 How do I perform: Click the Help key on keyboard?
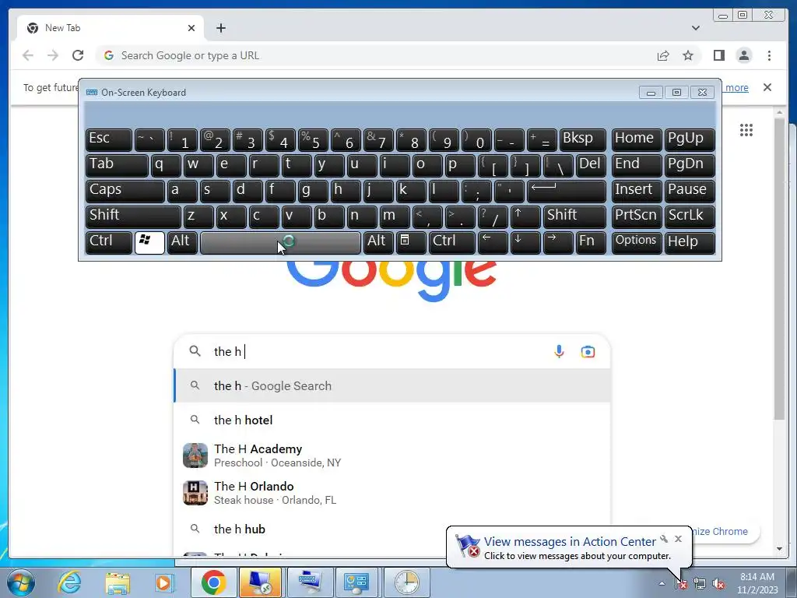tap(690, 242)
